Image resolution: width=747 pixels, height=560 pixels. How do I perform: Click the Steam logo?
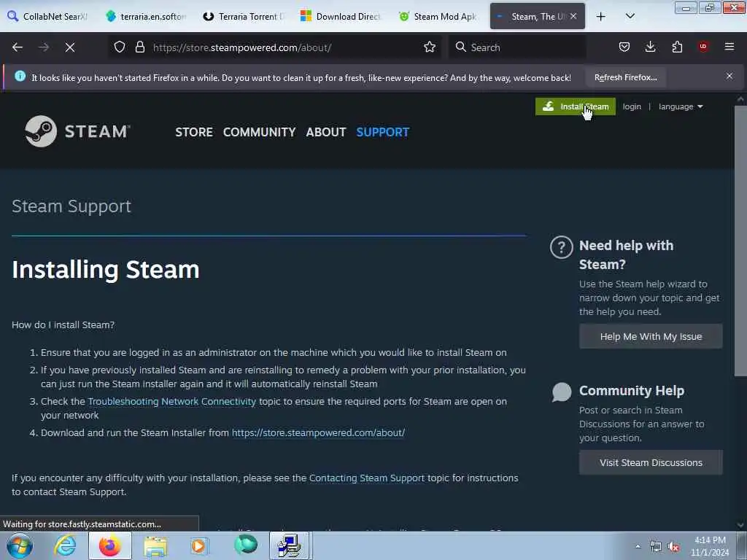(x=77, y=131)
